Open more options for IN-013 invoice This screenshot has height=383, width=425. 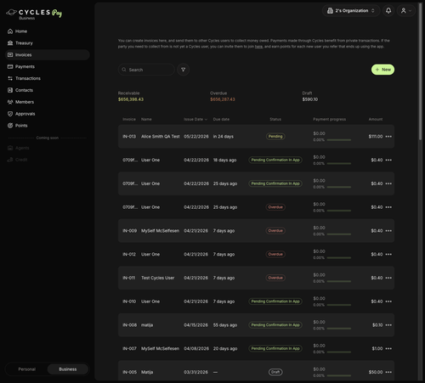pos(388,137)
